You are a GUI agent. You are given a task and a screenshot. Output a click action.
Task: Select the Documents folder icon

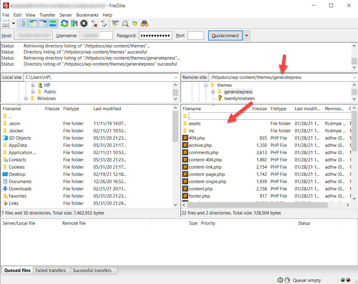coord(5,181)
